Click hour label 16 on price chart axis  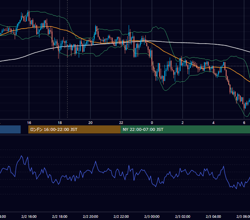pyautogui.click(x=29, y=123)
